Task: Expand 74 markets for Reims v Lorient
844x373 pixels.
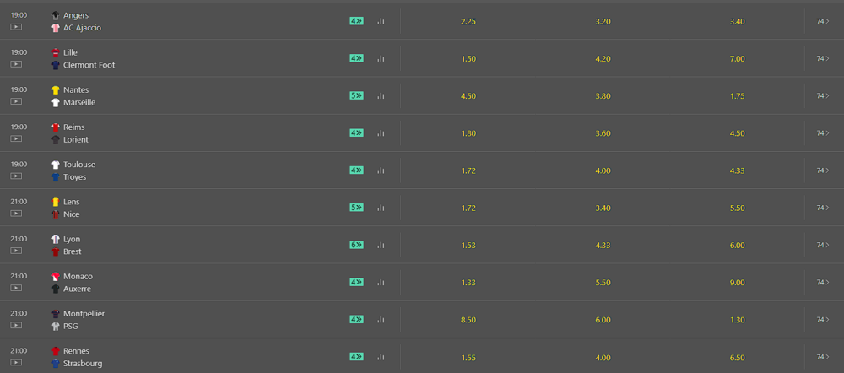Action: point(821,132)
